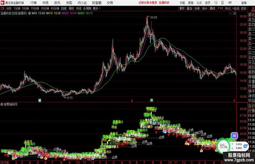Click the red 宝通科技 title link
Image resolution: width=255 pixels, height=164 pixels.
pos(164,3)
